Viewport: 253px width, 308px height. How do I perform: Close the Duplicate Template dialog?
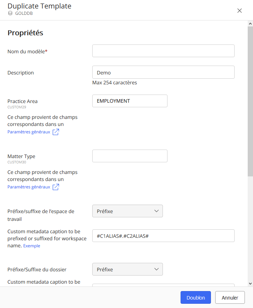[240, 11]
